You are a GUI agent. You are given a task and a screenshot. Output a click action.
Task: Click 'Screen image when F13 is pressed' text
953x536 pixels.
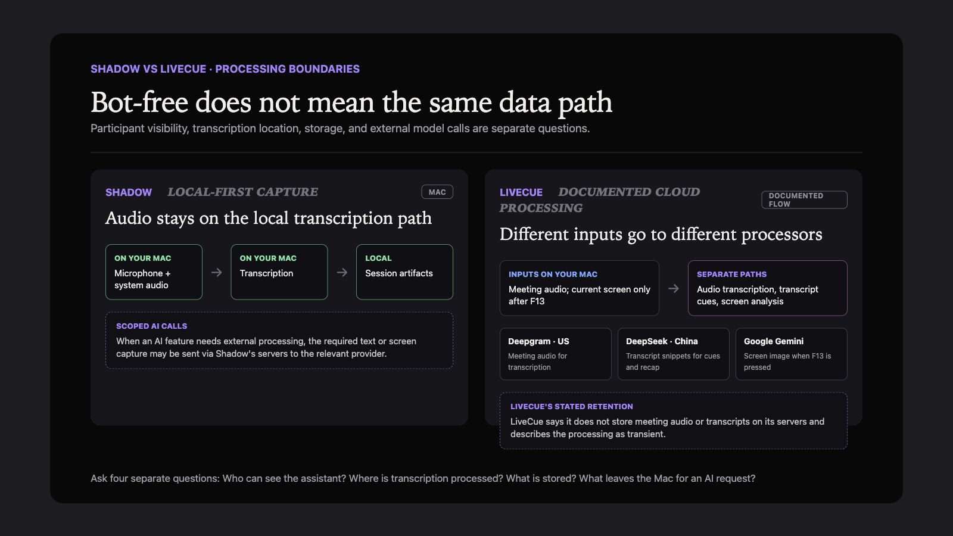tap(787, 362)
